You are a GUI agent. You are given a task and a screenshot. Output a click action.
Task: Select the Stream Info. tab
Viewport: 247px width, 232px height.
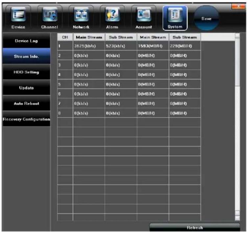(x=26, y=56)
